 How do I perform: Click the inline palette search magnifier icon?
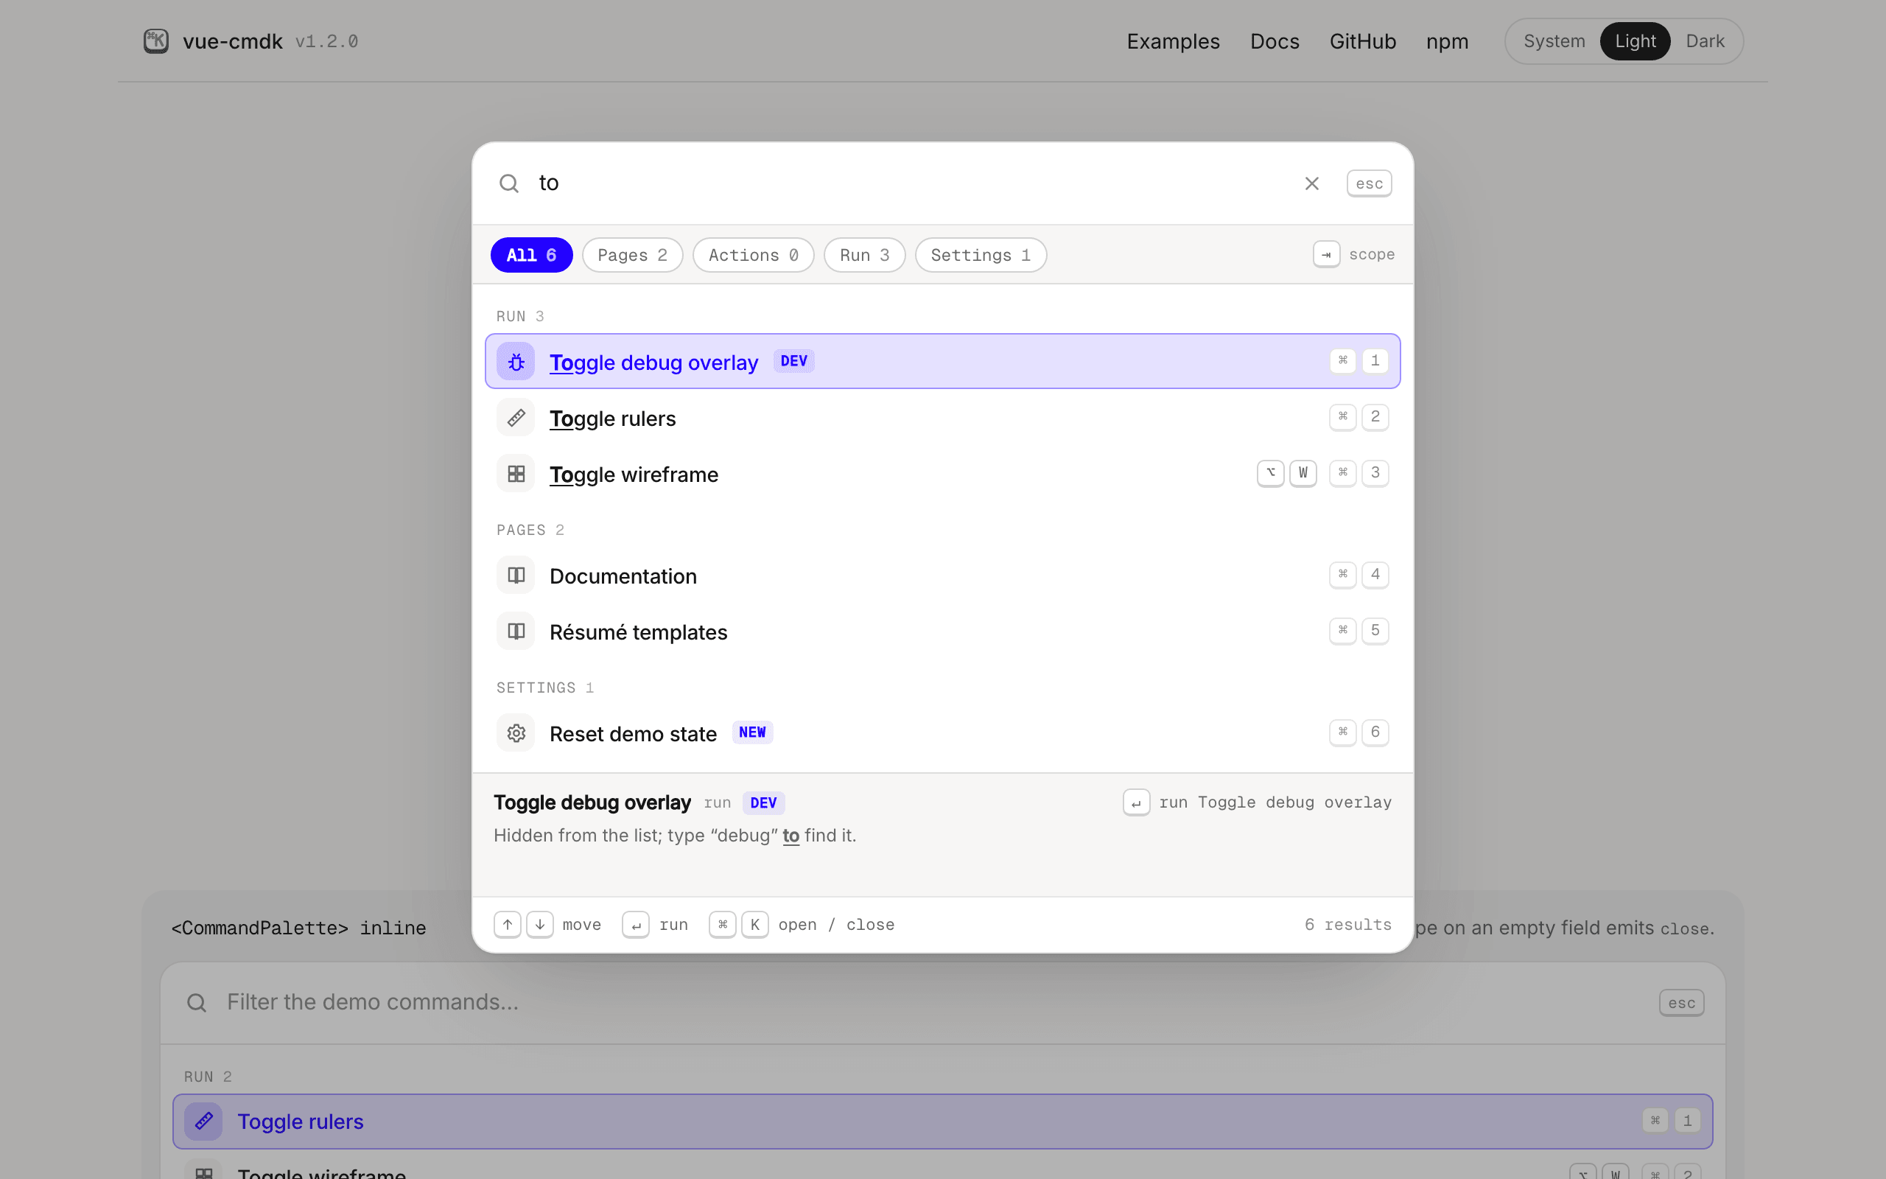[x=197, y=1003]
